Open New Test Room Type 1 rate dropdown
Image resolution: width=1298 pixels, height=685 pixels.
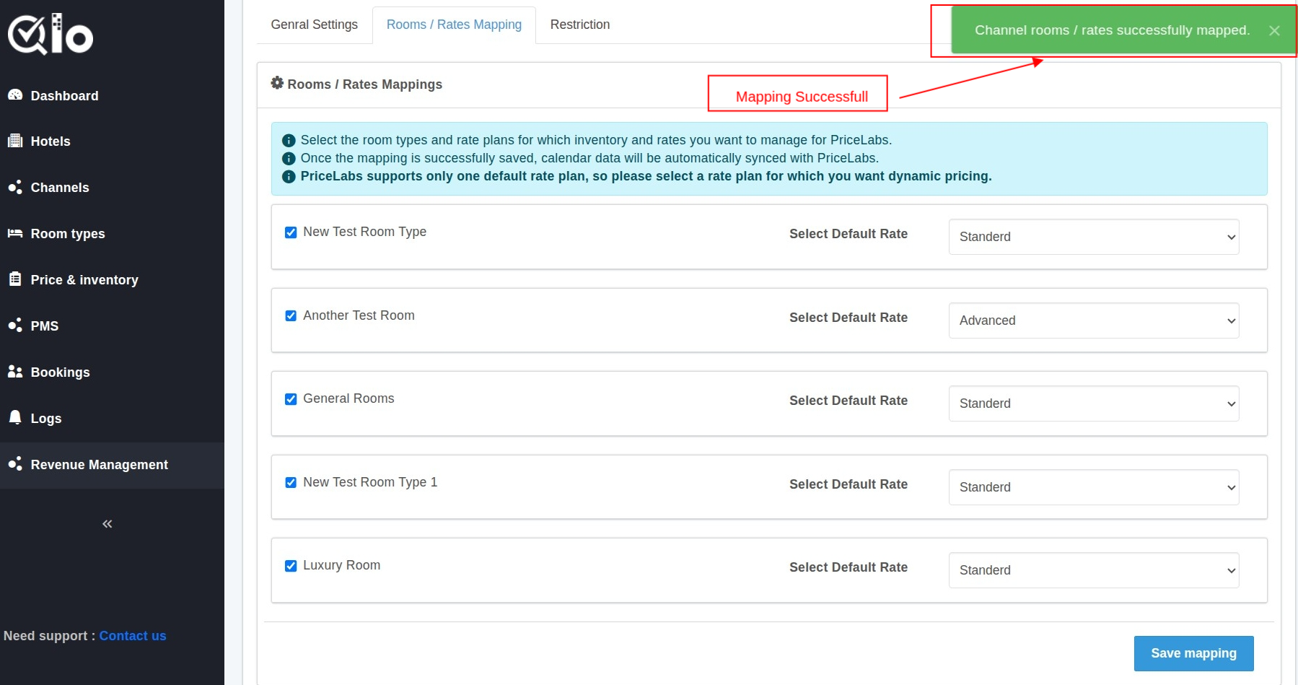[x=1093, y=487]
